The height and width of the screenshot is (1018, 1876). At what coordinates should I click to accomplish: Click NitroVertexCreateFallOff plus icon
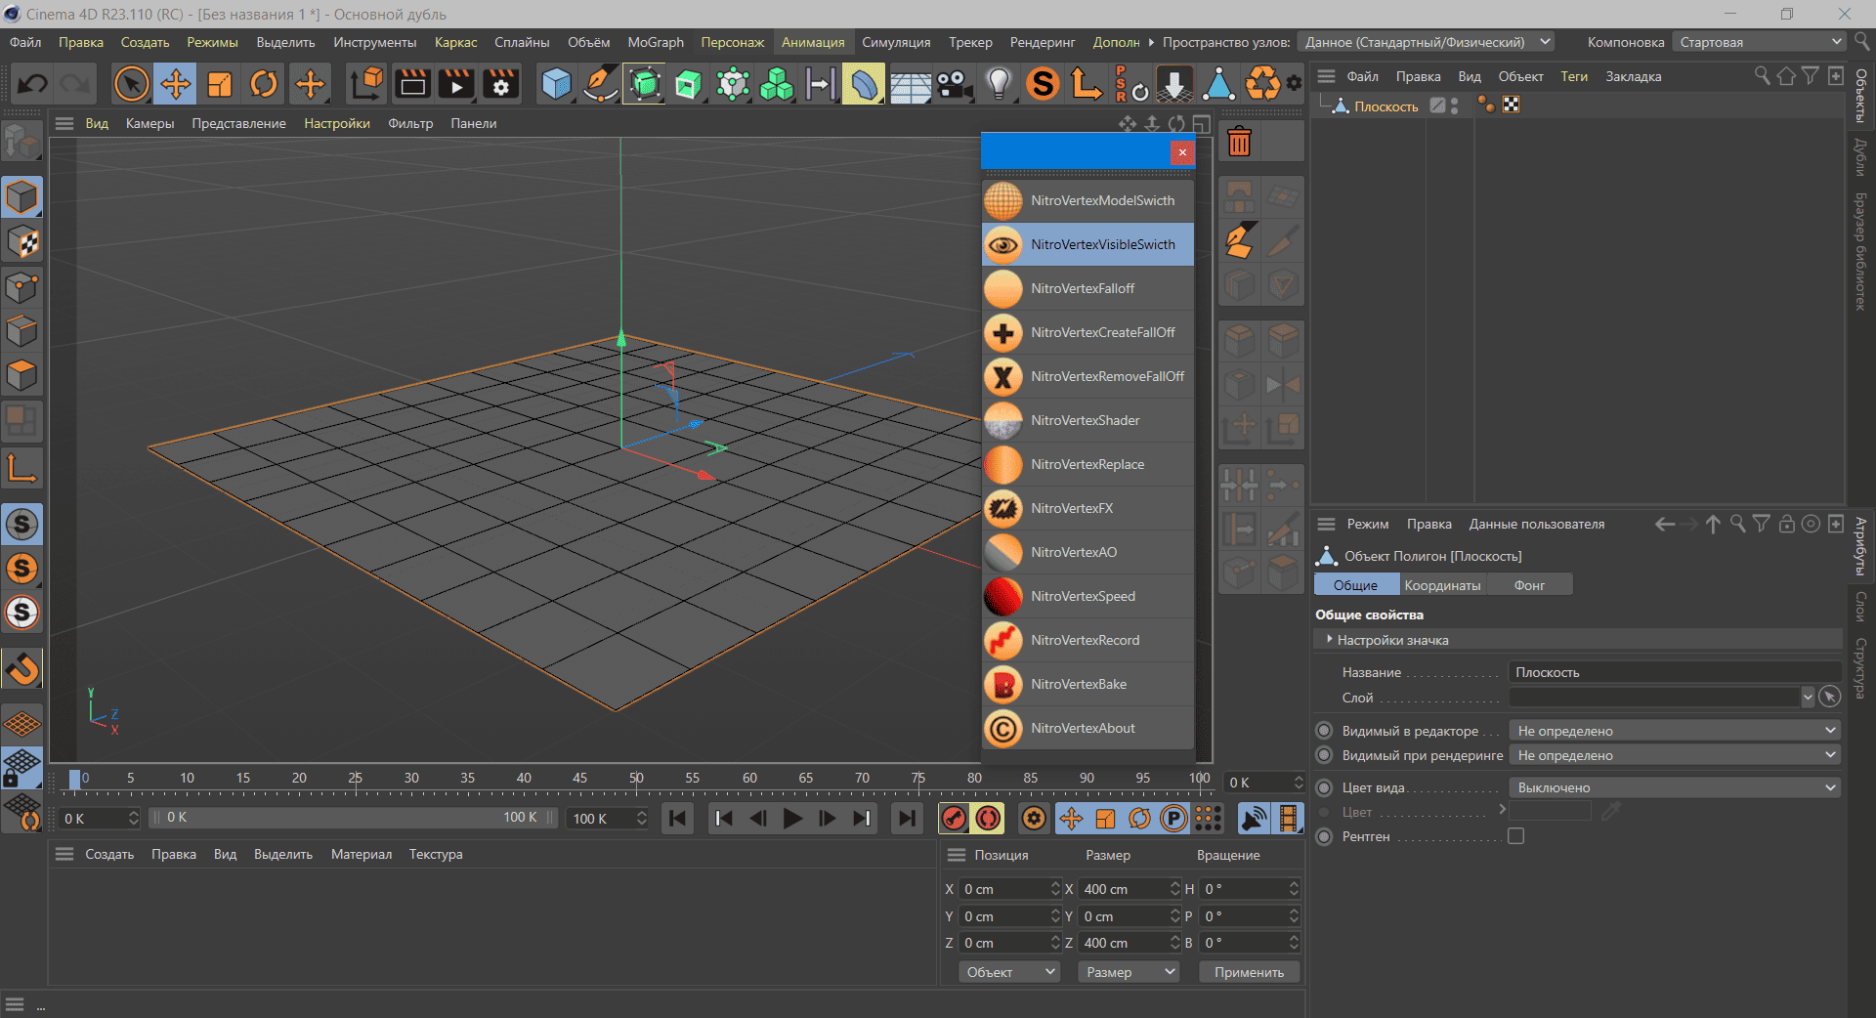click(x=1003, y=332)
